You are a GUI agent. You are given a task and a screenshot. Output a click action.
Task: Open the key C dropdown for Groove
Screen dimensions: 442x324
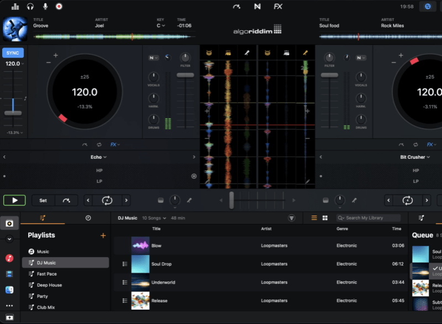161,25
